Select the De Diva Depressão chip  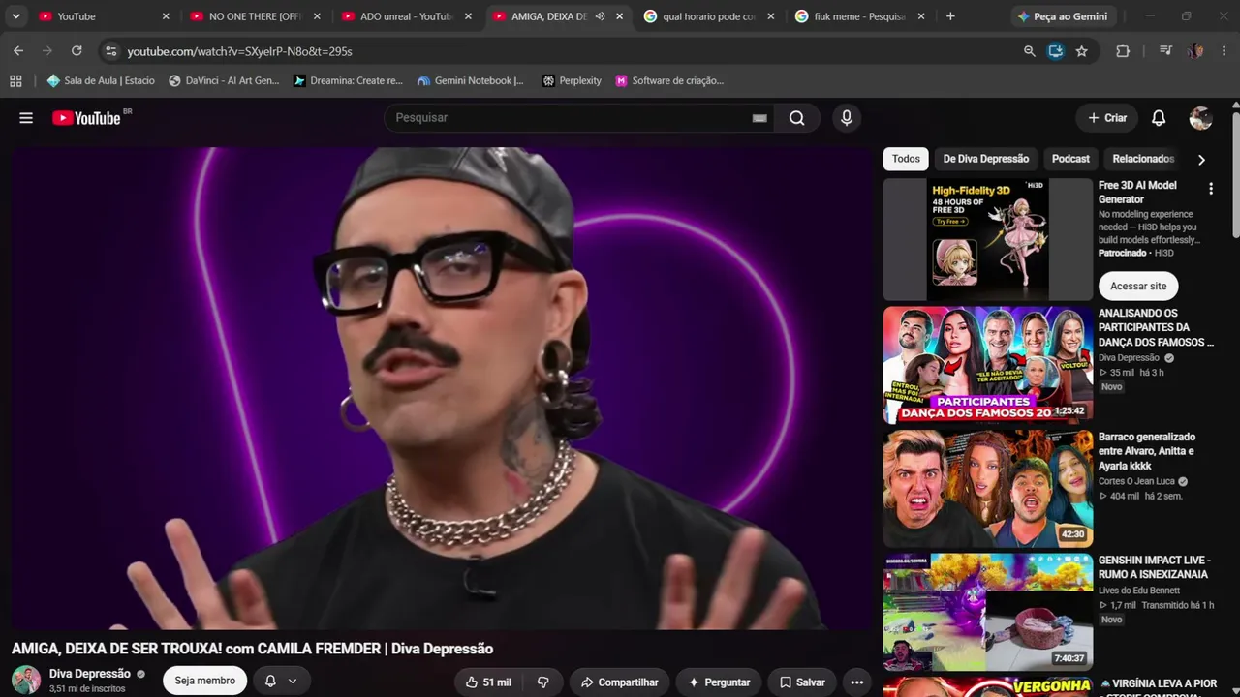986,159
